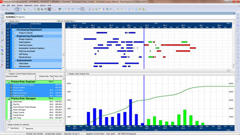Click Display Activities for selected button
The height and width of the screenshot is (135, 240).
(17, 125)
